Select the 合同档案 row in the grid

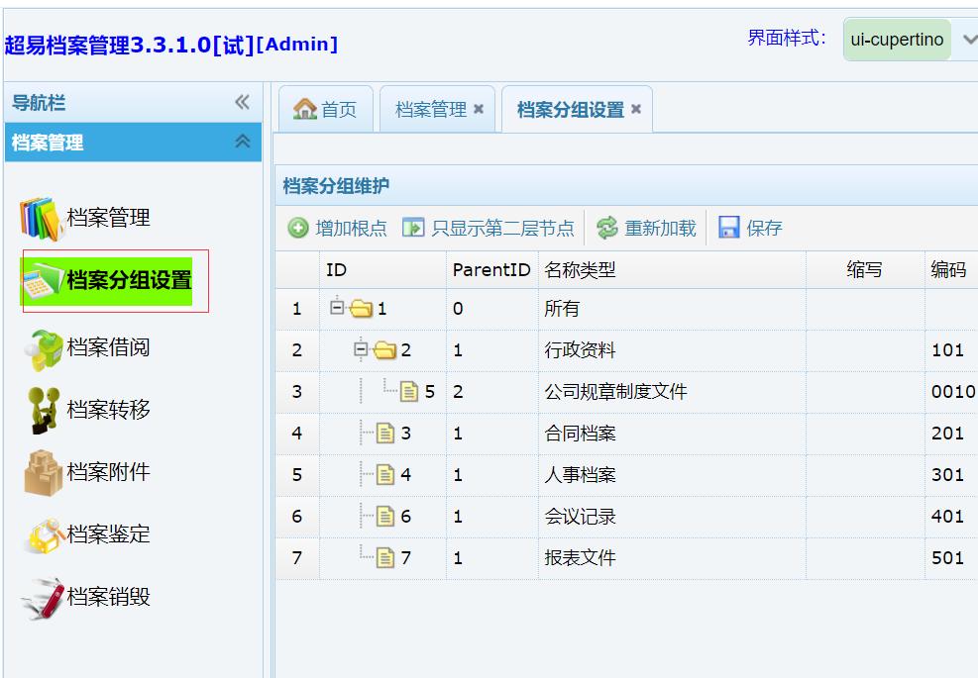tap(580, 434)
